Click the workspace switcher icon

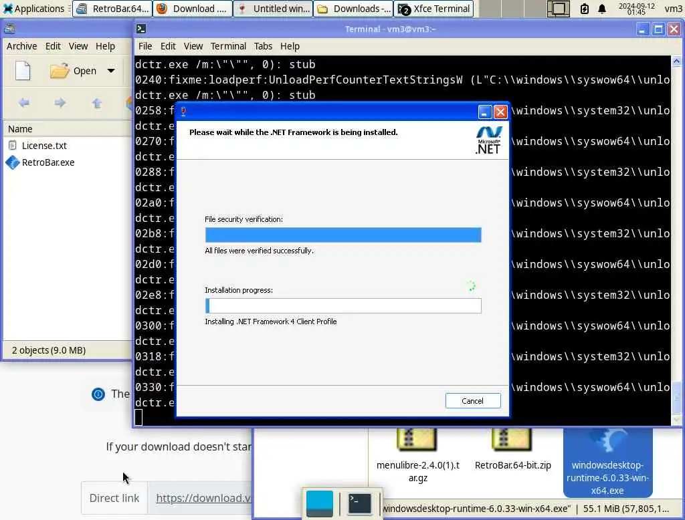click(559, 9)
